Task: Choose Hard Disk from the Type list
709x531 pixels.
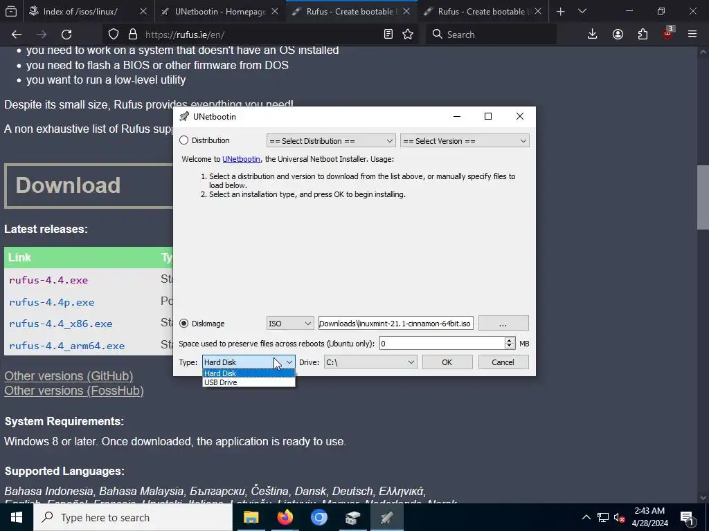Action: [249, 373]
